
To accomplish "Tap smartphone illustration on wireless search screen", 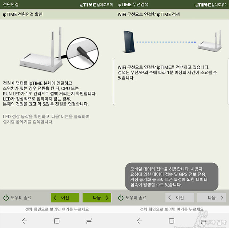I will 129,42.
